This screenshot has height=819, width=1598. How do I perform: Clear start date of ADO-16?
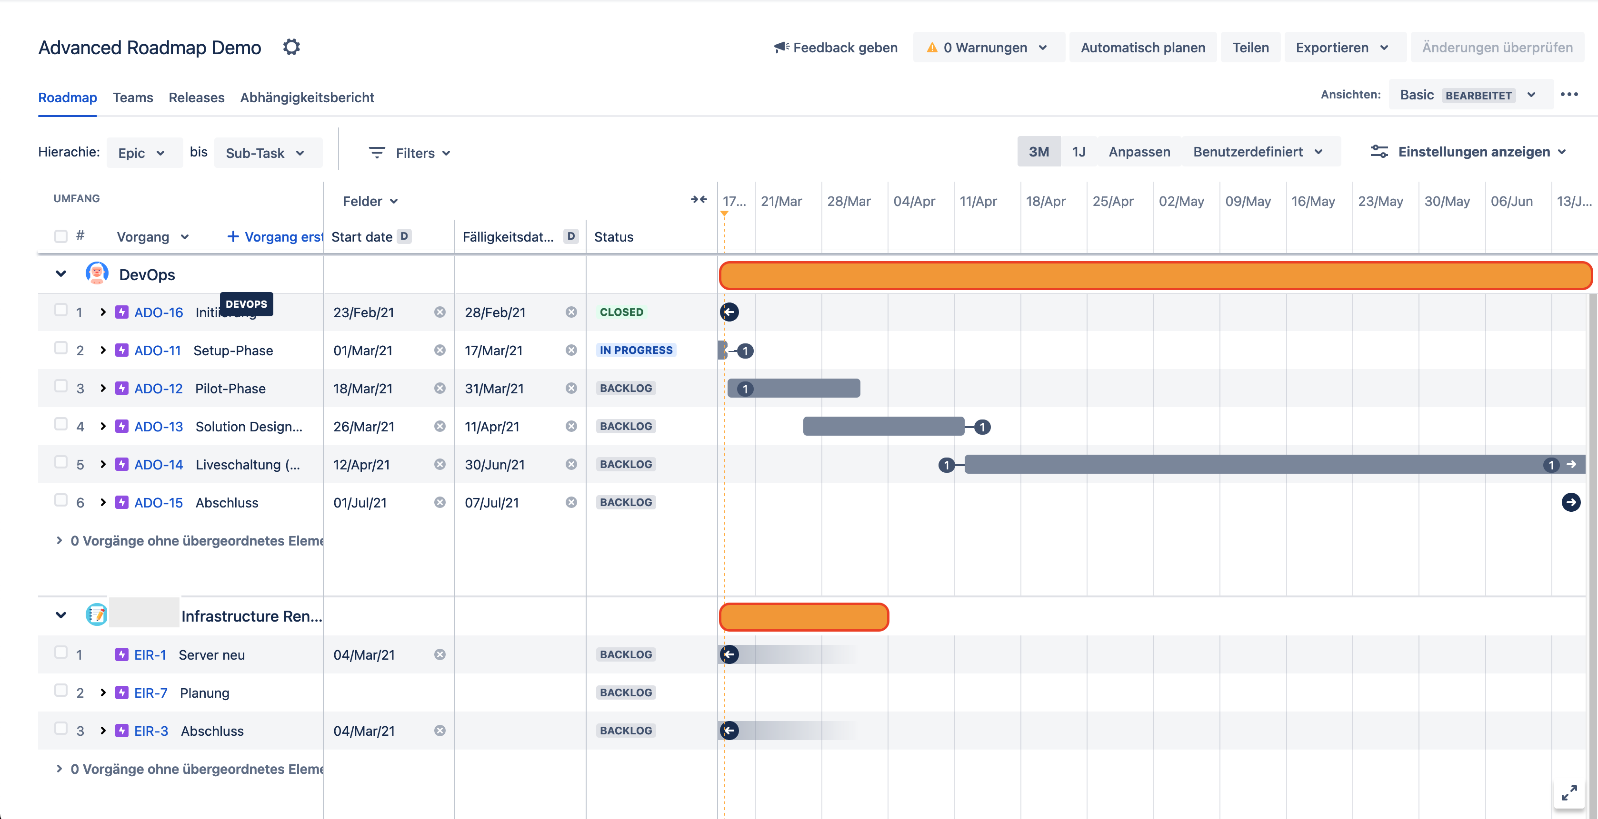coord(440,312)
